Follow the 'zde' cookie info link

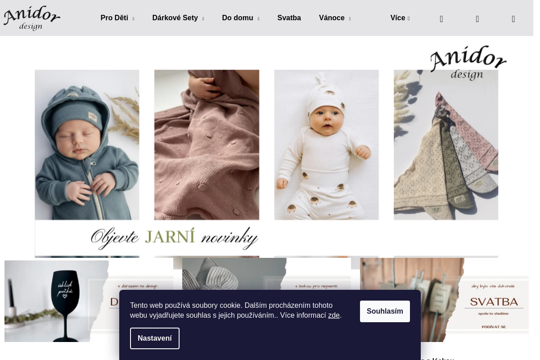coord(333,315)
